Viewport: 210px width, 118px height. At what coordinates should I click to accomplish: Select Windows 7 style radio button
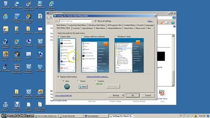115,36
